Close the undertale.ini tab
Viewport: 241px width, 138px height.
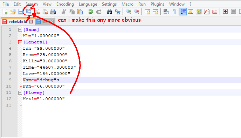pos(31,21)
